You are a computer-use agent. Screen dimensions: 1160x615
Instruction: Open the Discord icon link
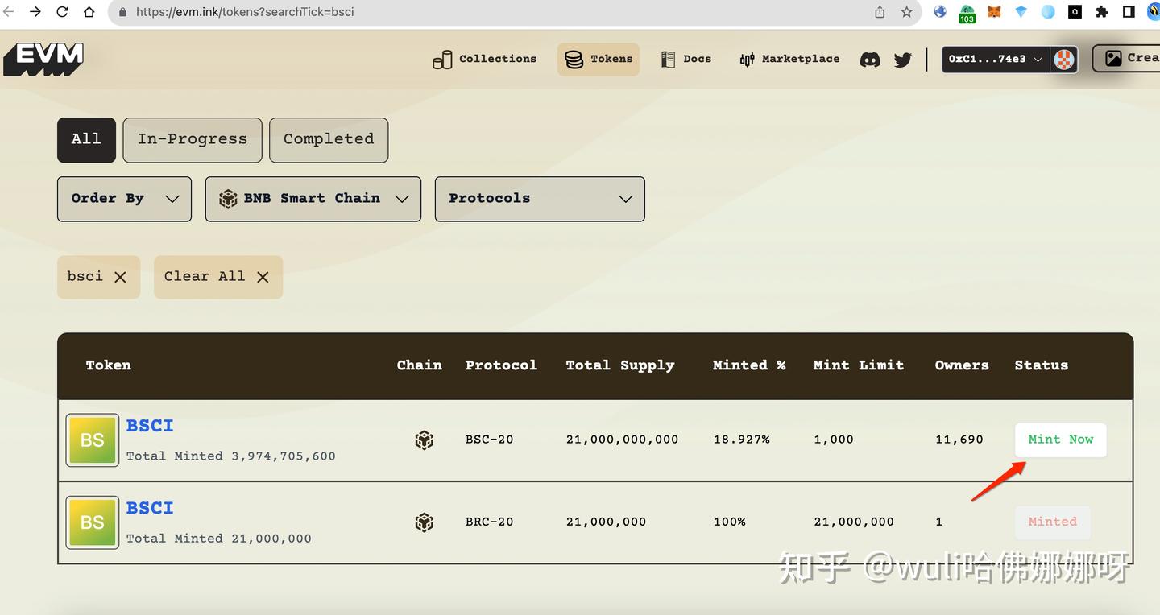[x=870, y=60]
